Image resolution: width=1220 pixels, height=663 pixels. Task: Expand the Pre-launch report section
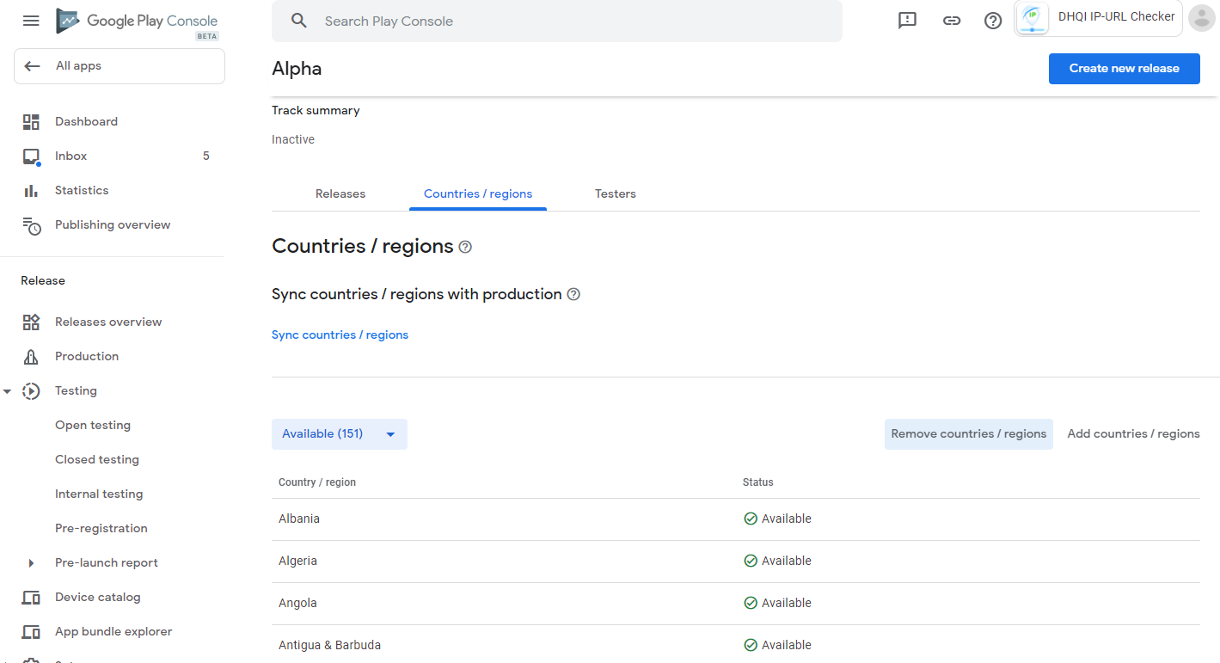[31, 563]
